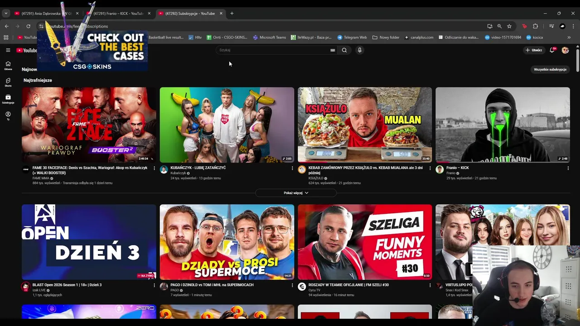Click the install app icon in address bar
Screen dimensions: 580x326
(x=490, y=26)
